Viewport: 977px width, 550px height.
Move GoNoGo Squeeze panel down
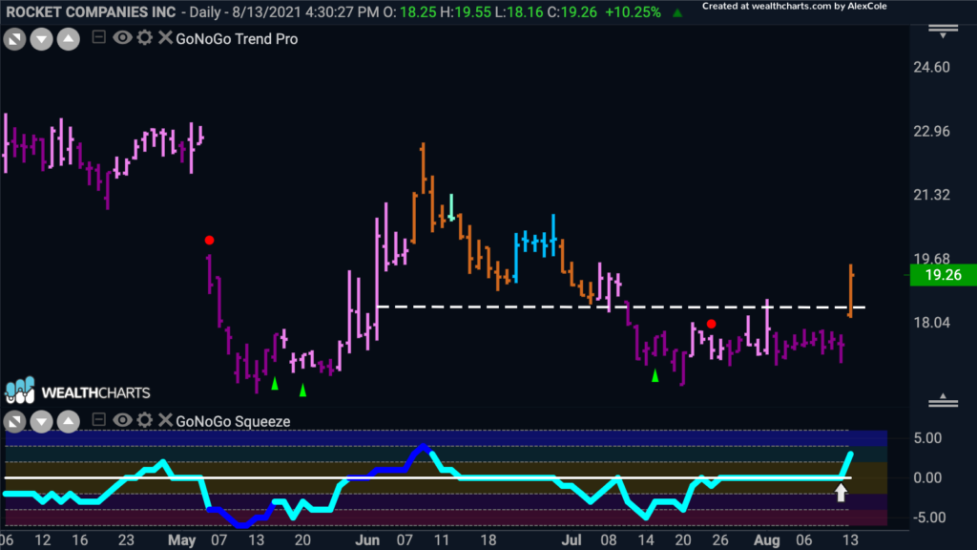pos(41,422)
